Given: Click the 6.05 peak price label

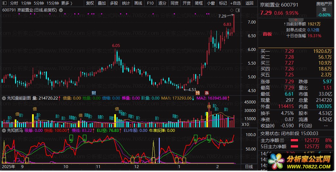Looking at the screenshot, I should point(116,45).
